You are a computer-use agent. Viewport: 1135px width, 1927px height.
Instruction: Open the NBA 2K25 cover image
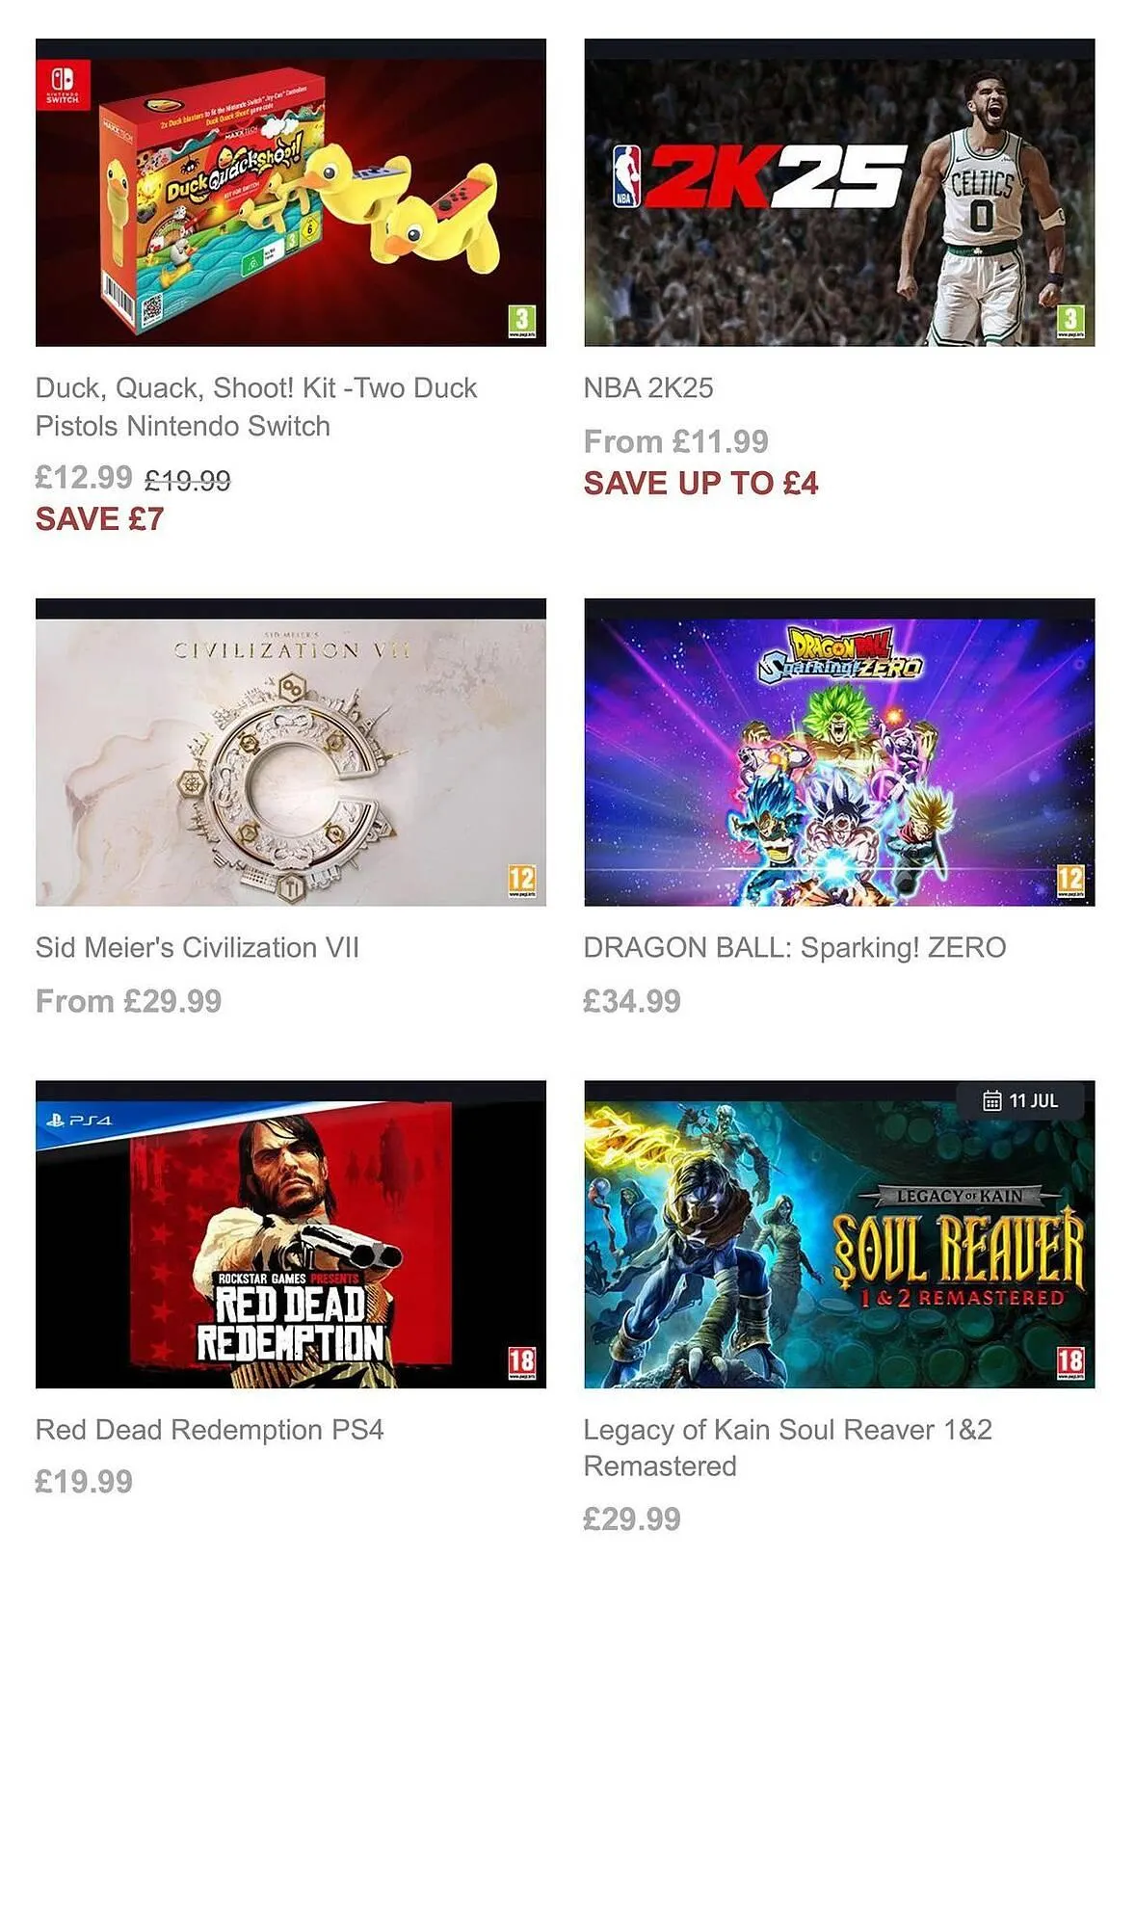point(839,193)
